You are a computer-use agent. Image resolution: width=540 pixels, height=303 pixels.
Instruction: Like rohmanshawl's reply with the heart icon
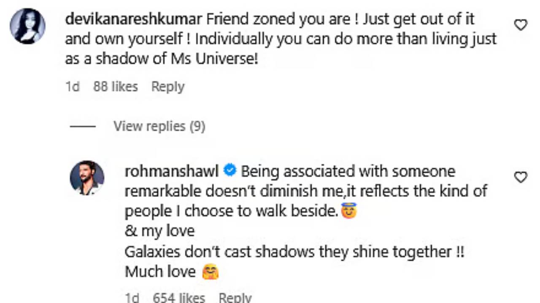coord(521,178)
